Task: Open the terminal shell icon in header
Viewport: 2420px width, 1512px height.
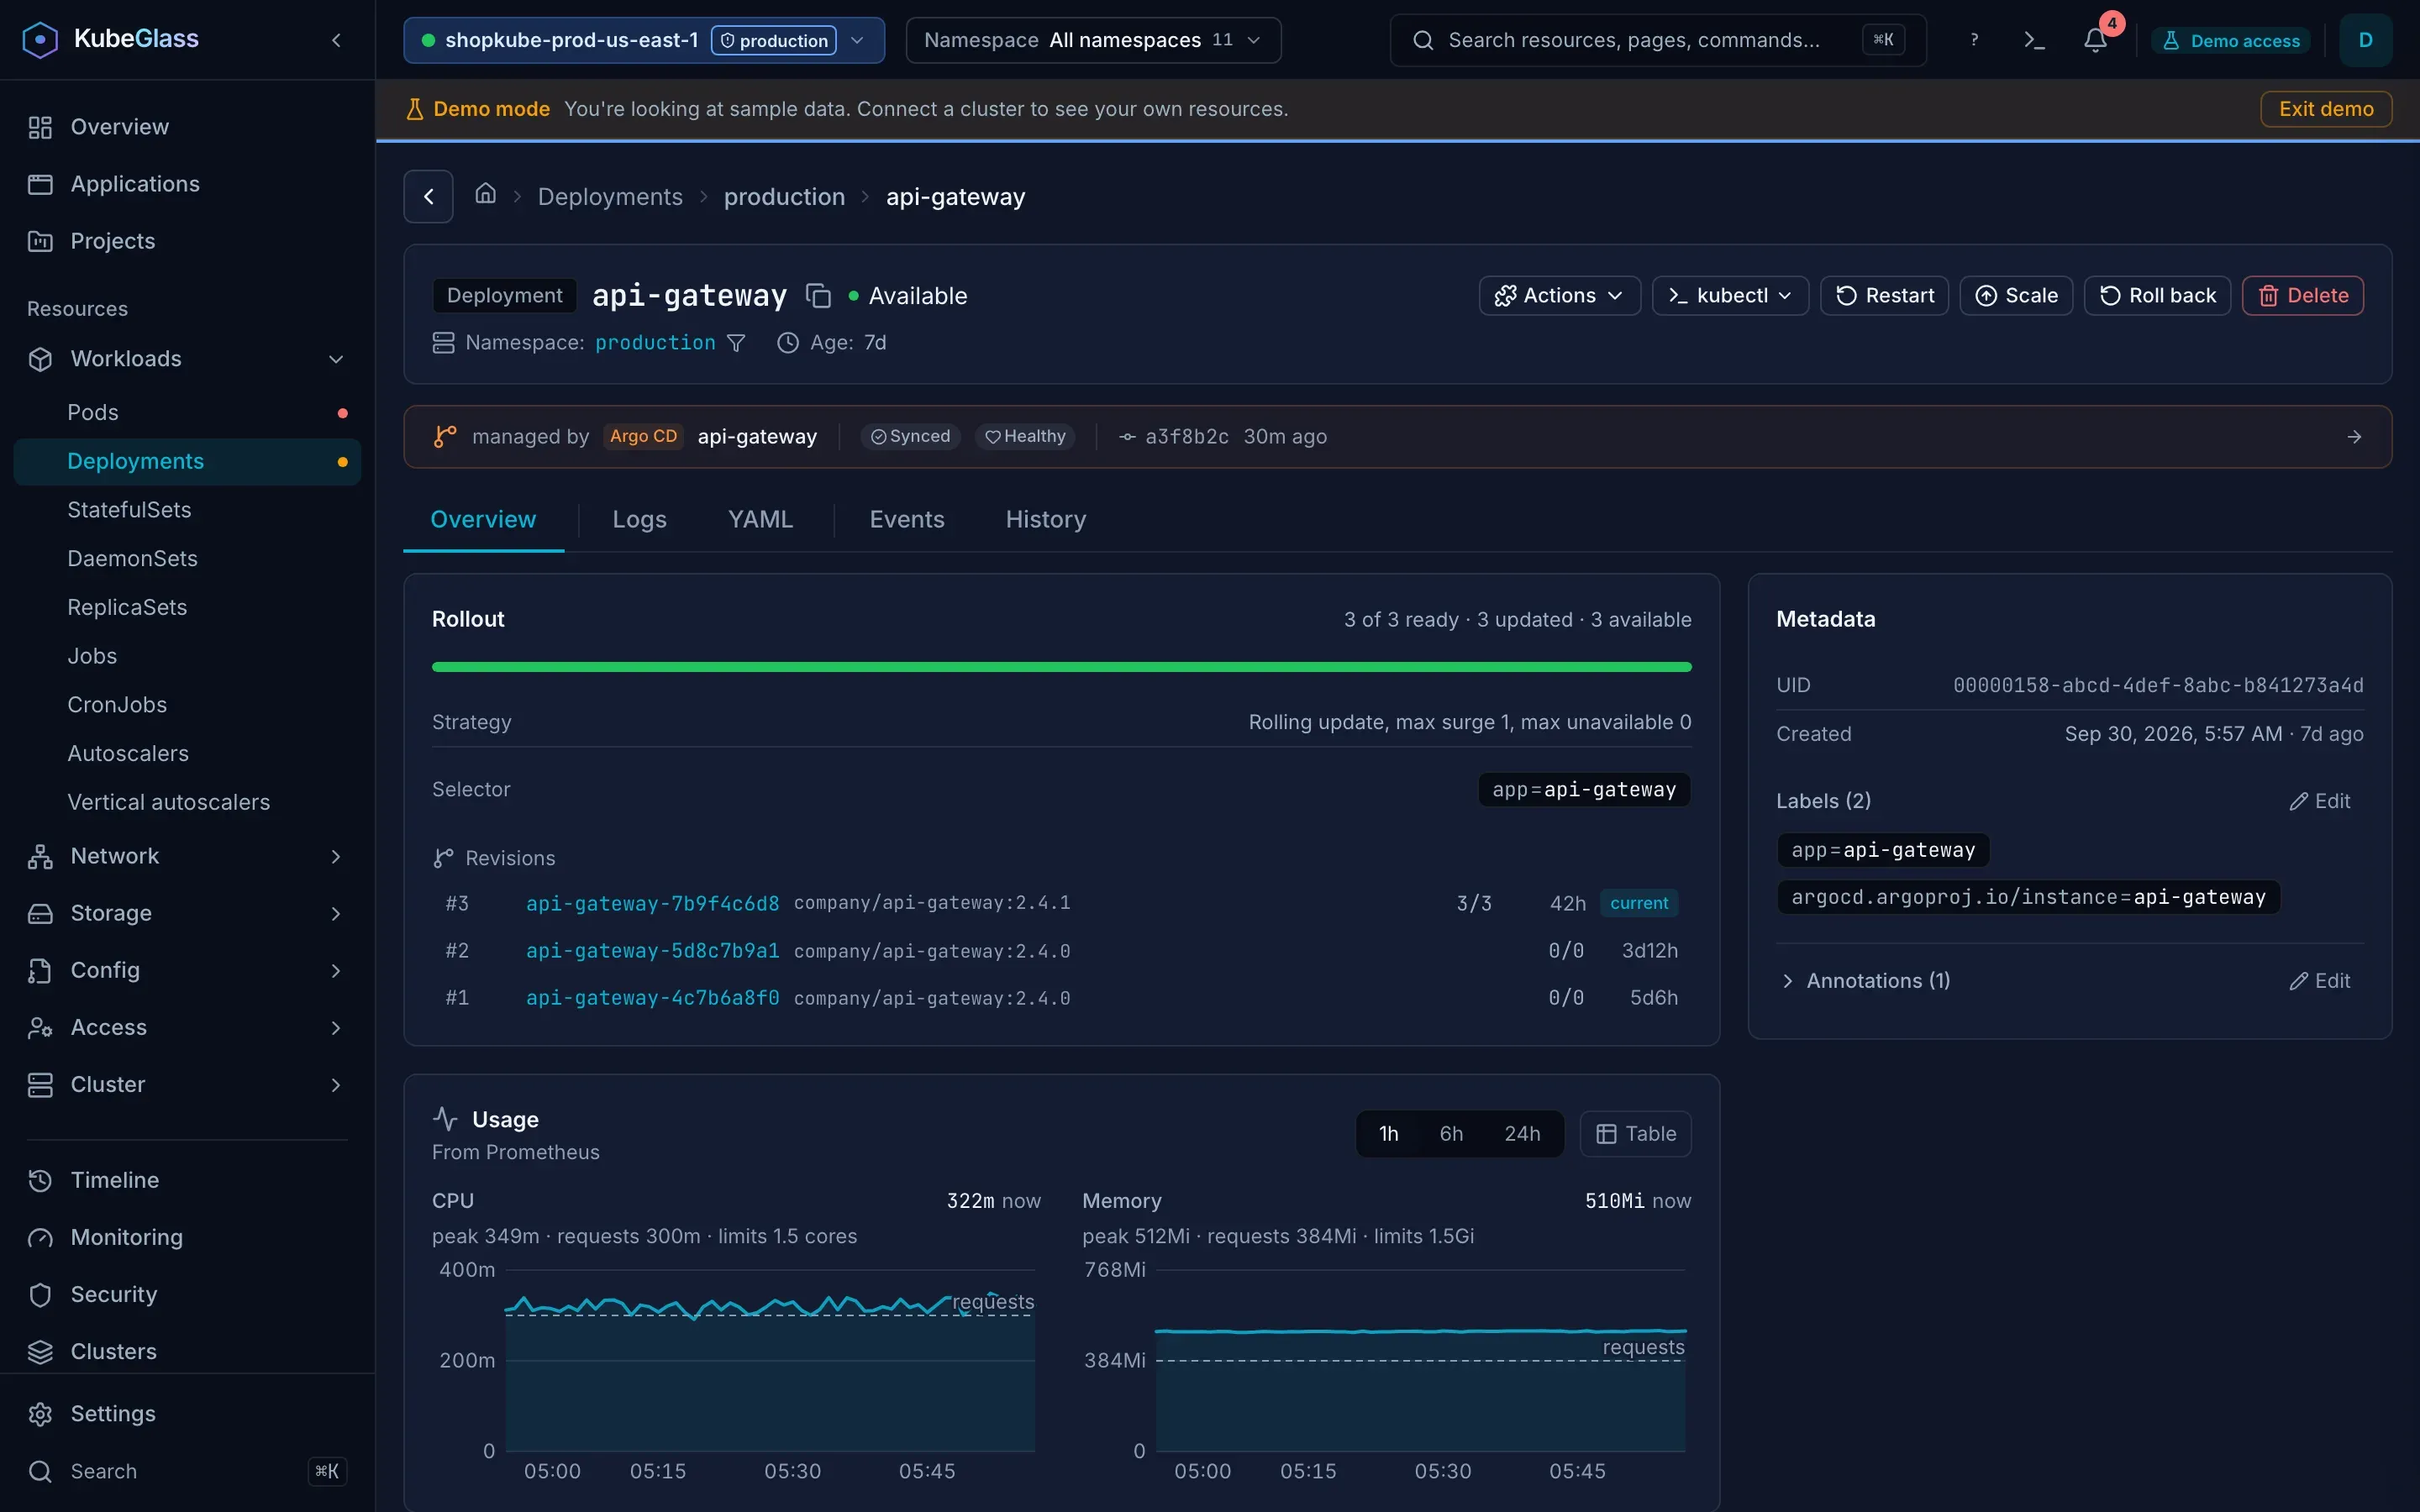Action: (x=2034, y=40)
